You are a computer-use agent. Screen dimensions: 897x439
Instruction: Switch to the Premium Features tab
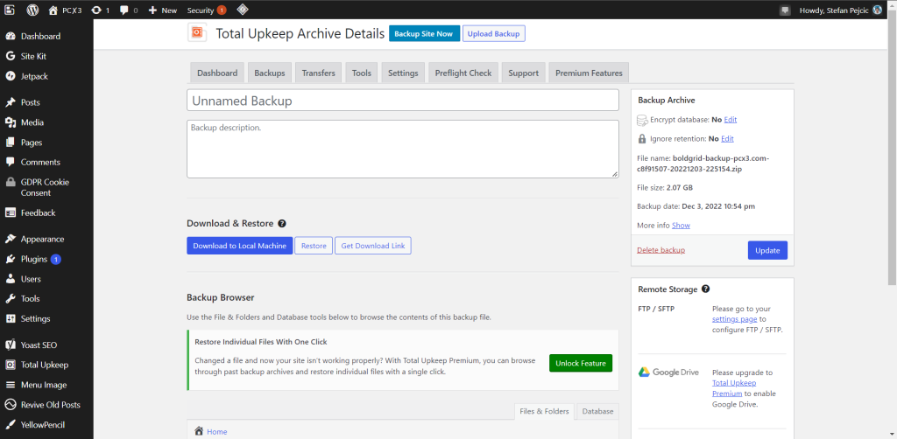tap(589, 73)
